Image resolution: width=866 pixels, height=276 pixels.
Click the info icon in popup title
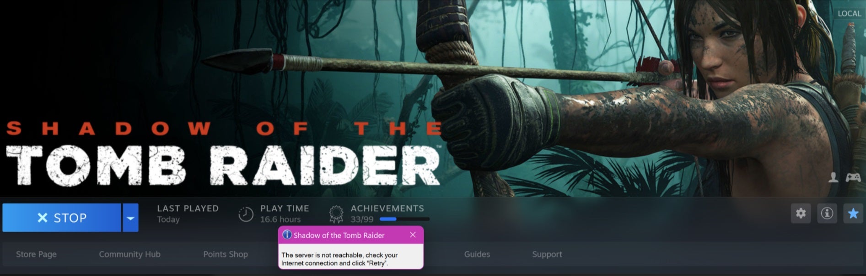(x=287, y=234)
